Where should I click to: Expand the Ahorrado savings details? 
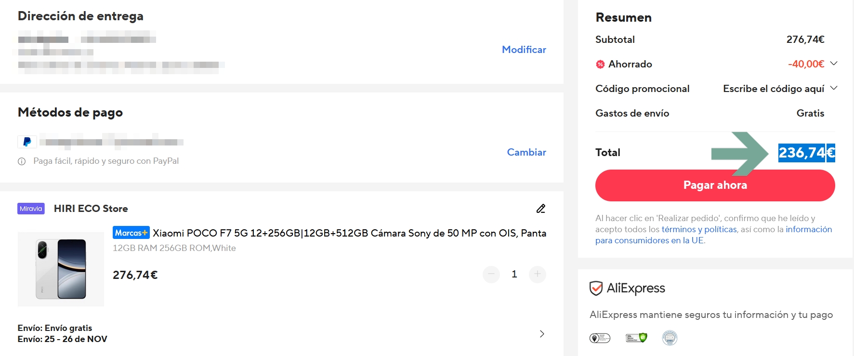click(834, 64)
